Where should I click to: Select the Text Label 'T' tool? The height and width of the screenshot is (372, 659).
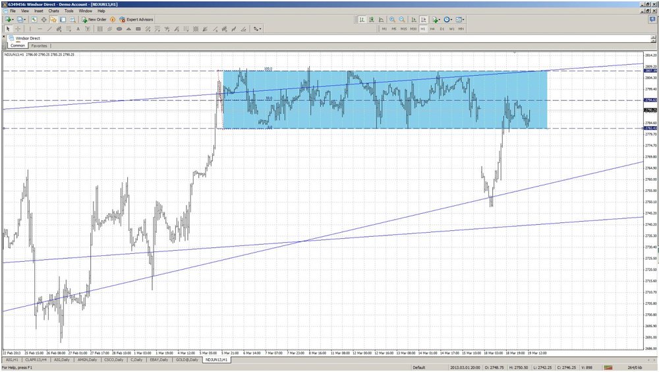tap(88, 29)
